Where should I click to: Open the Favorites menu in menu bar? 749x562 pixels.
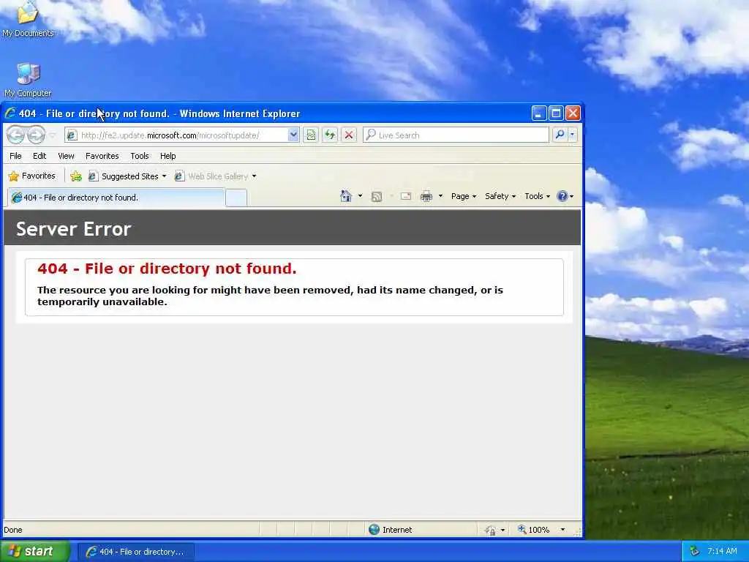point(102,156)
